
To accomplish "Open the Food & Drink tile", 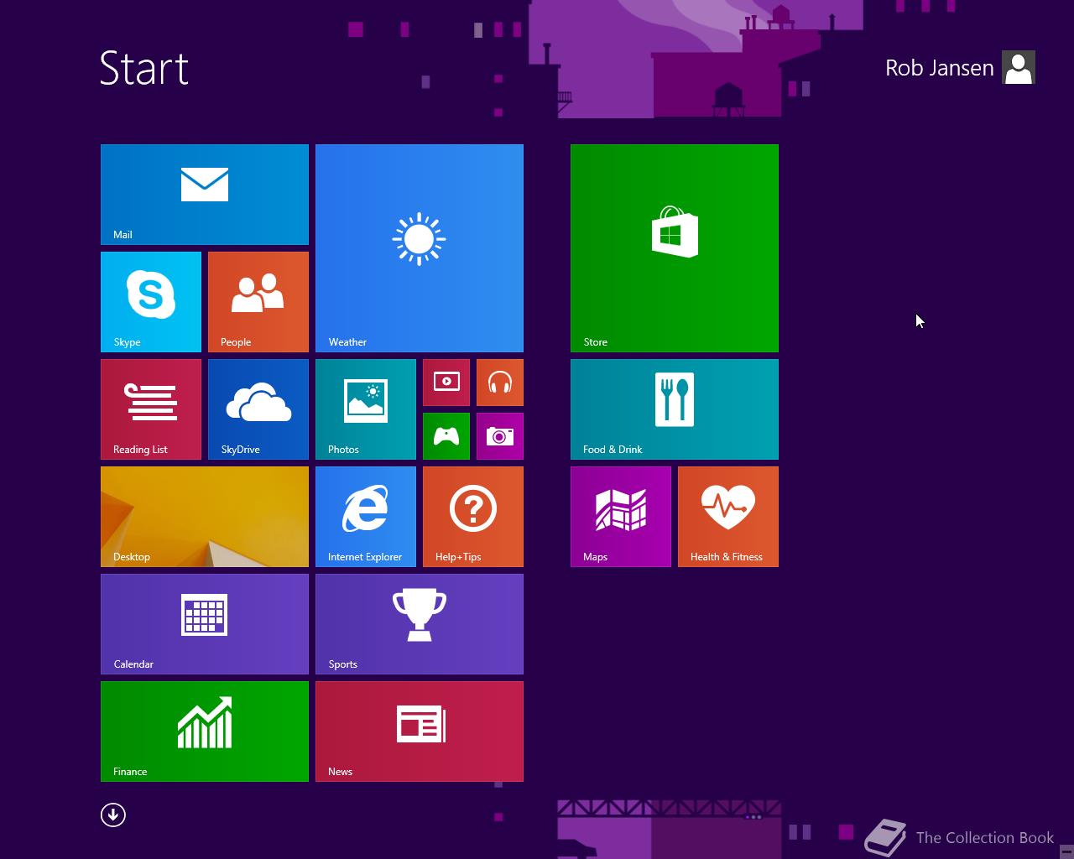I will pos(675,409).
